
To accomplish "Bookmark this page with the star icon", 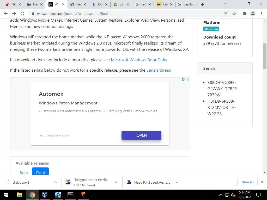I will 234,14.
